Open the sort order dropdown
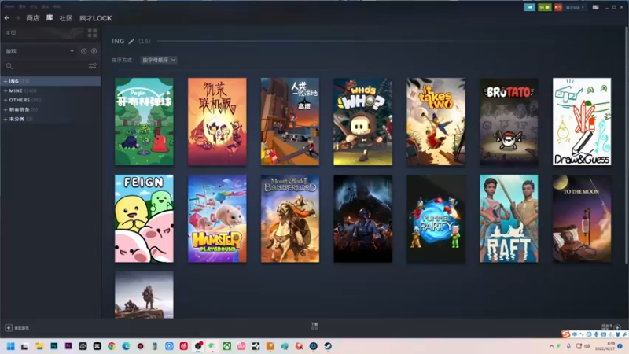 point(159,60)
